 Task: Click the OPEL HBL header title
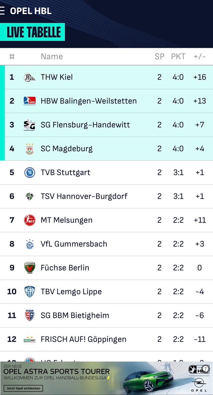coord(31,11)
